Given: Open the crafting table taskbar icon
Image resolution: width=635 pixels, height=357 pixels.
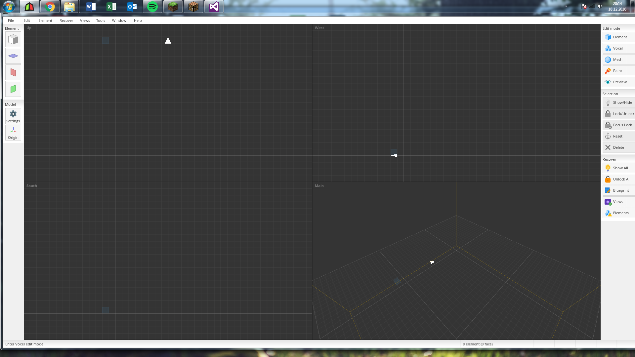Looking at the screenshot, I should coord(193,7).
